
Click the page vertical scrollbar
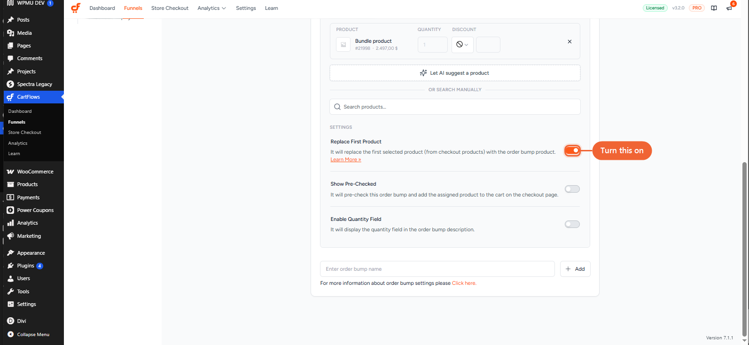(744, 249)
